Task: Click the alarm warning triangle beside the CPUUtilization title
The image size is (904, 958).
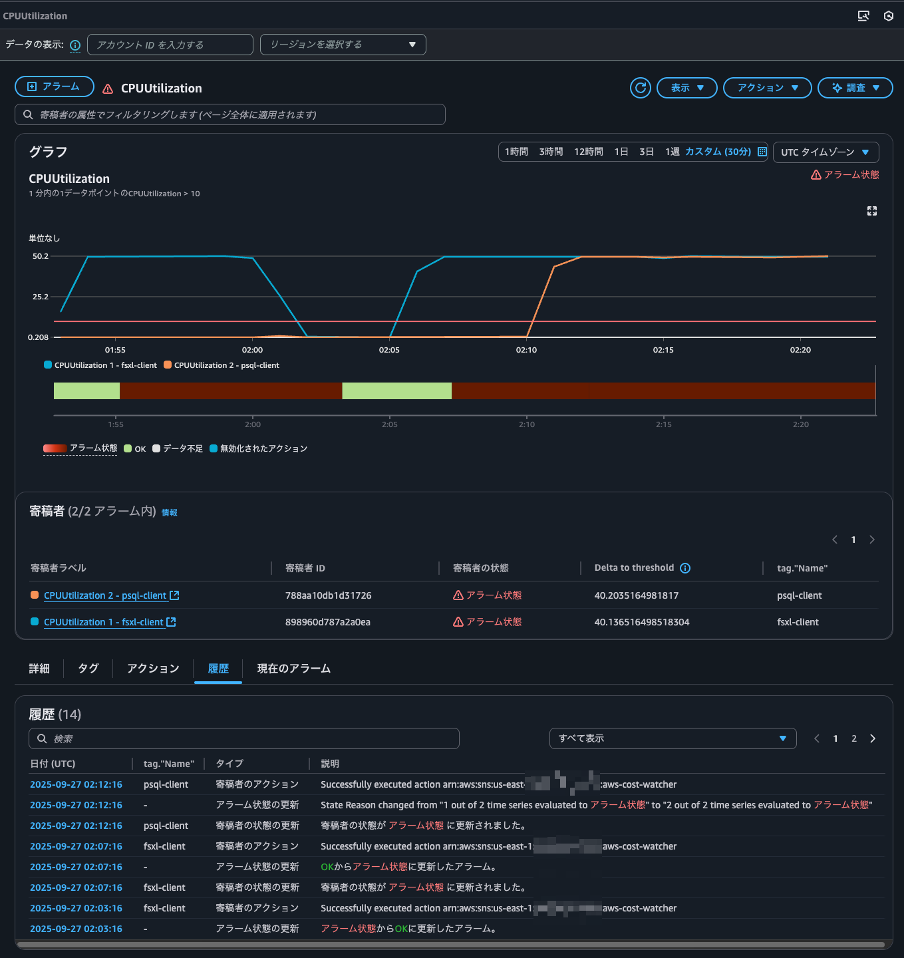Action: (x=108, y=88)
